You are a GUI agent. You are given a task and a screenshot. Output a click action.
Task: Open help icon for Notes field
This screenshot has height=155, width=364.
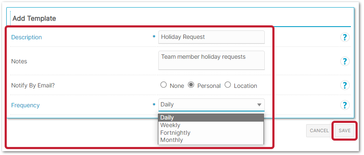pos(345,61)
